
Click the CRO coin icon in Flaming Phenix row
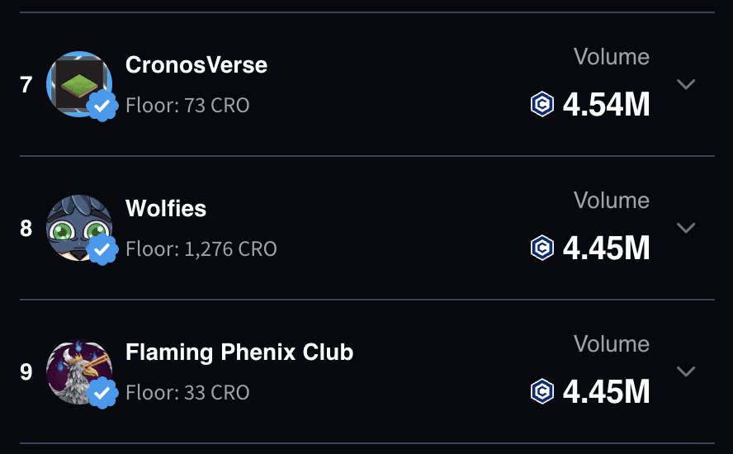(x=542, y=391)
